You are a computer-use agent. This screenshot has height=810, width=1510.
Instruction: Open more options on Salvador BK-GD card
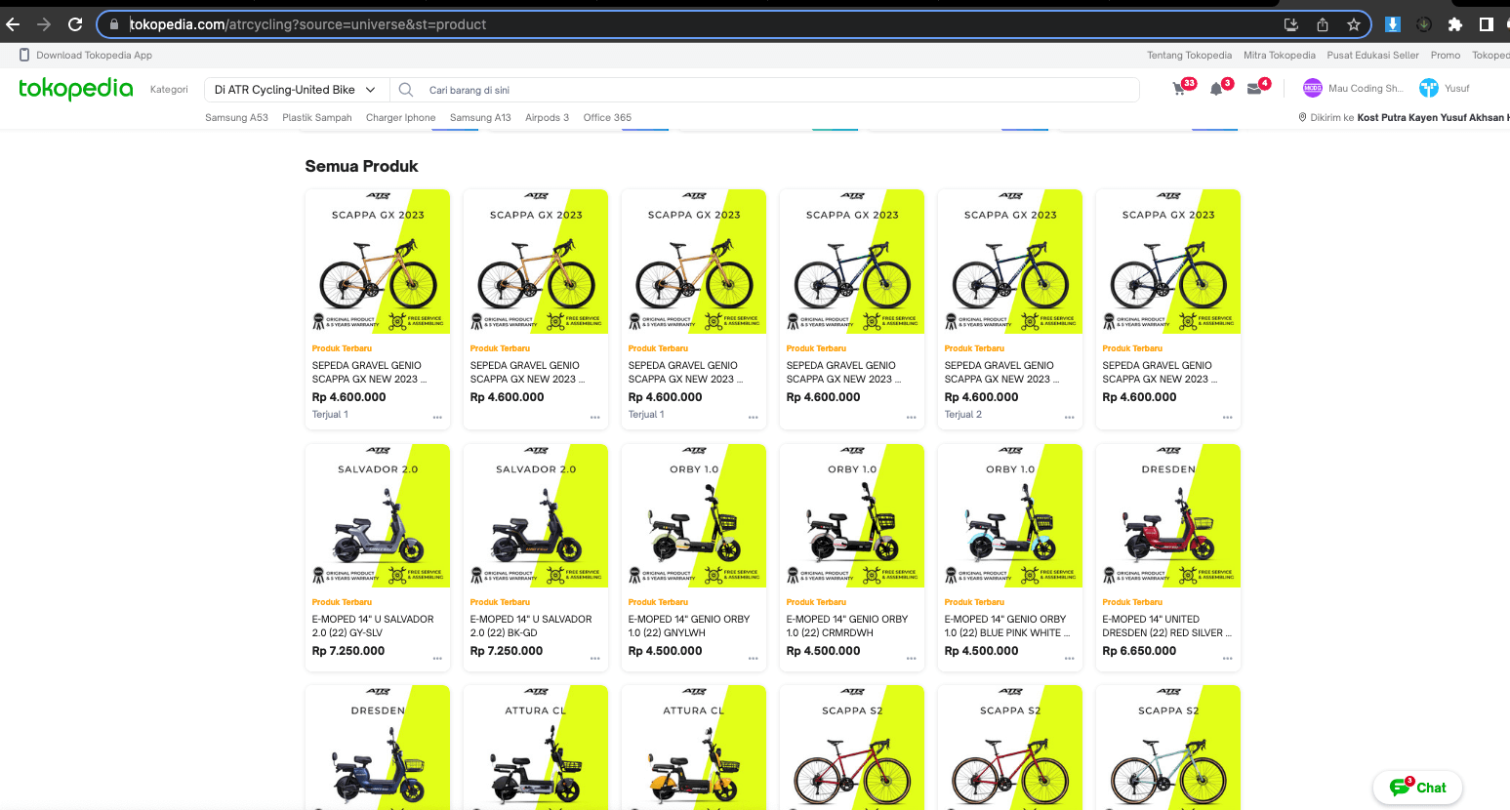point(595,659)
